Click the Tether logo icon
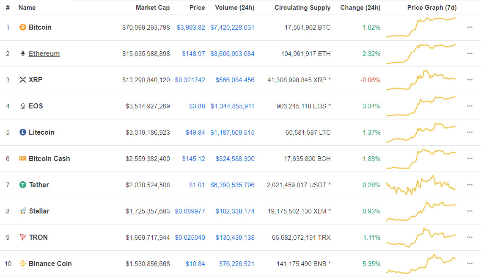481x277 pixels. 23,185
